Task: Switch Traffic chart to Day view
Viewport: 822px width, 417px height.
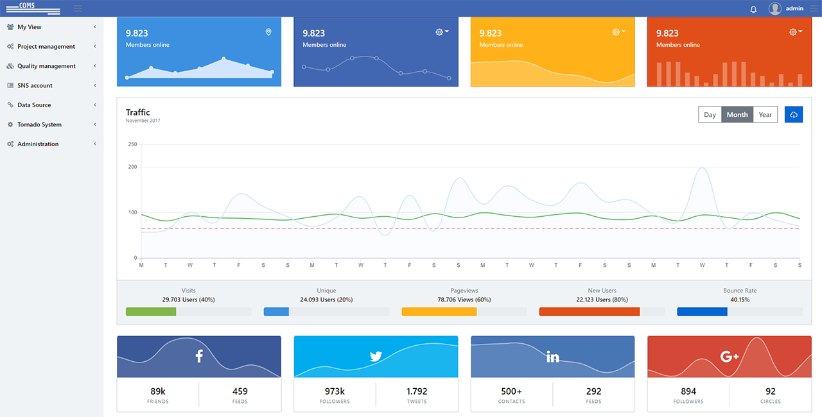Action: coord(710,115)
